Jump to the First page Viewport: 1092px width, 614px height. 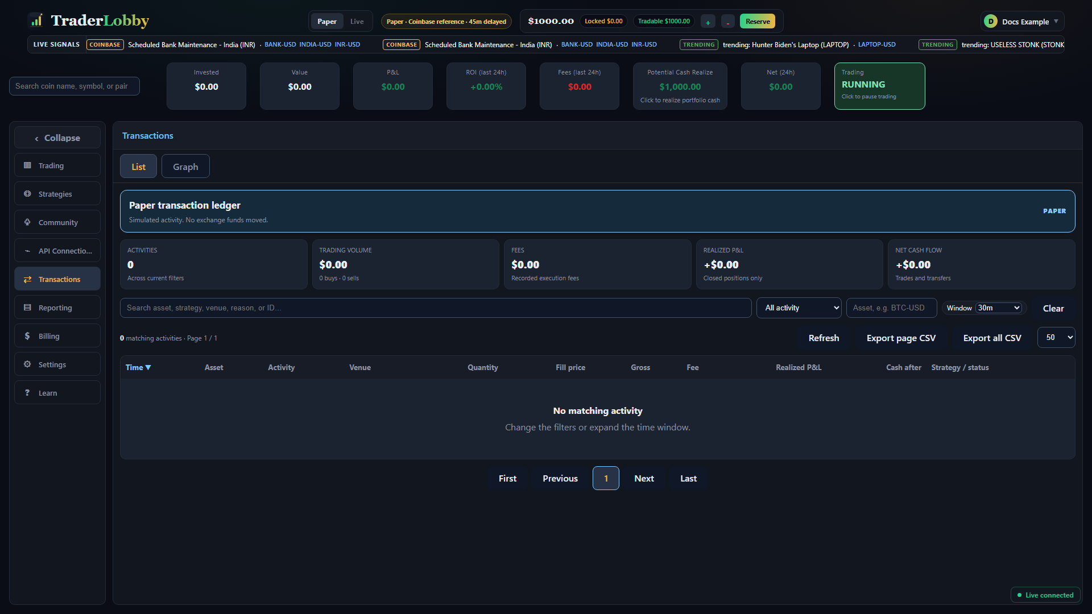coord(507,478)
